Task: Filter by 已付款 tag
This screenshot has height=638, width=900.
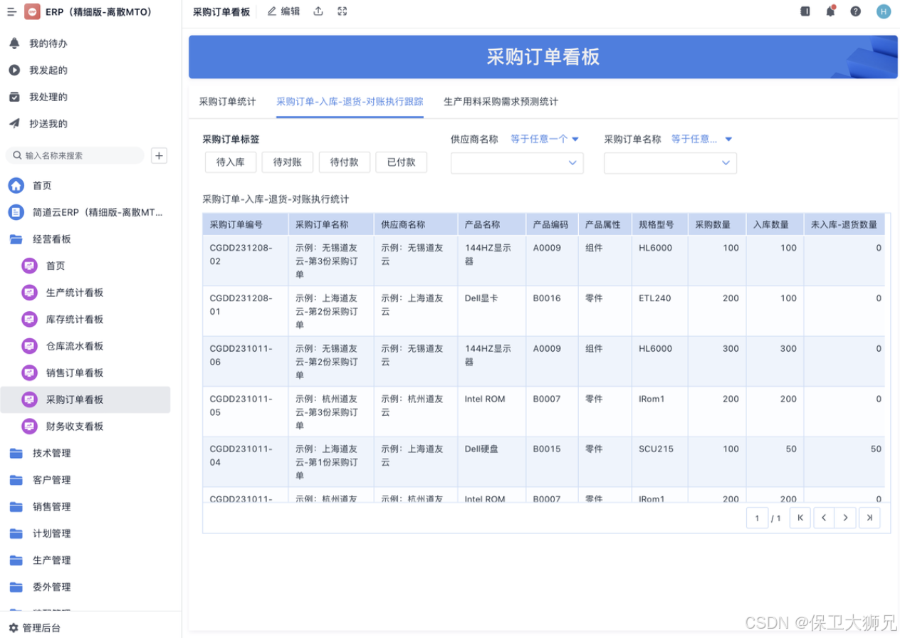Action: pyautogui.click(x=401, y=162)
